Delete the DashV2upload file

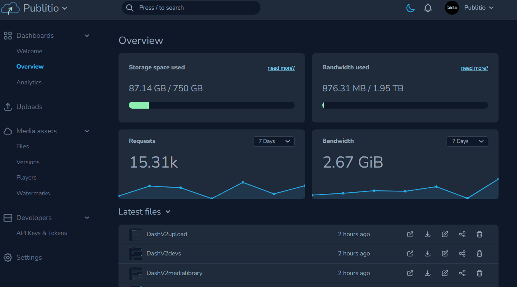click(479, 234)
